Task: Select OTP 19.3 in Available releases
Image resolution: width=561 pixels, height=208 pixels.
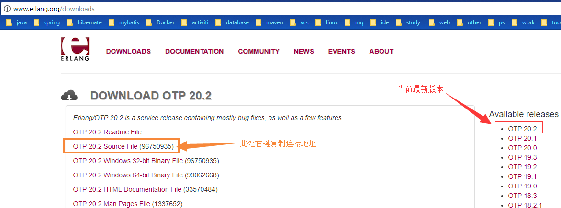Action: (522, 157)
